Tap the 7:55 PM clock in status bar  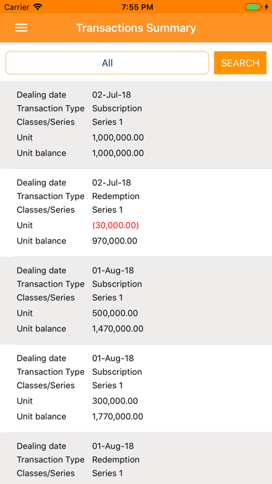click(137, 7)
